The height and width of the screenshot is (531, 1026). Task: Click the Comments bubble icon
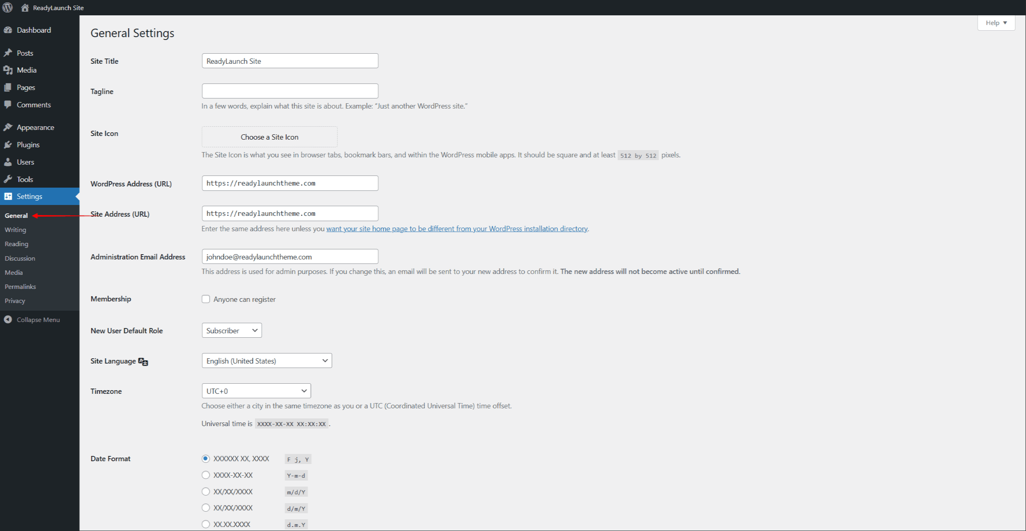(x=8, y=105)
